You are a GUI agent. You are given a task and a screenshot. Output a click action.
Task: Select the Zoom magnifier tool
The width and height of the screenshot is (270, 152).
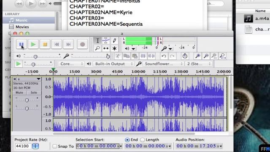tap(97, 48)
